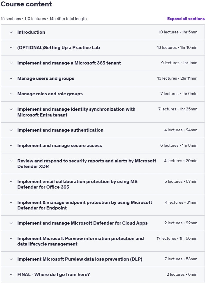
Task: Expand chevron for Setting Up a Practice Lab
Action: 11,48
